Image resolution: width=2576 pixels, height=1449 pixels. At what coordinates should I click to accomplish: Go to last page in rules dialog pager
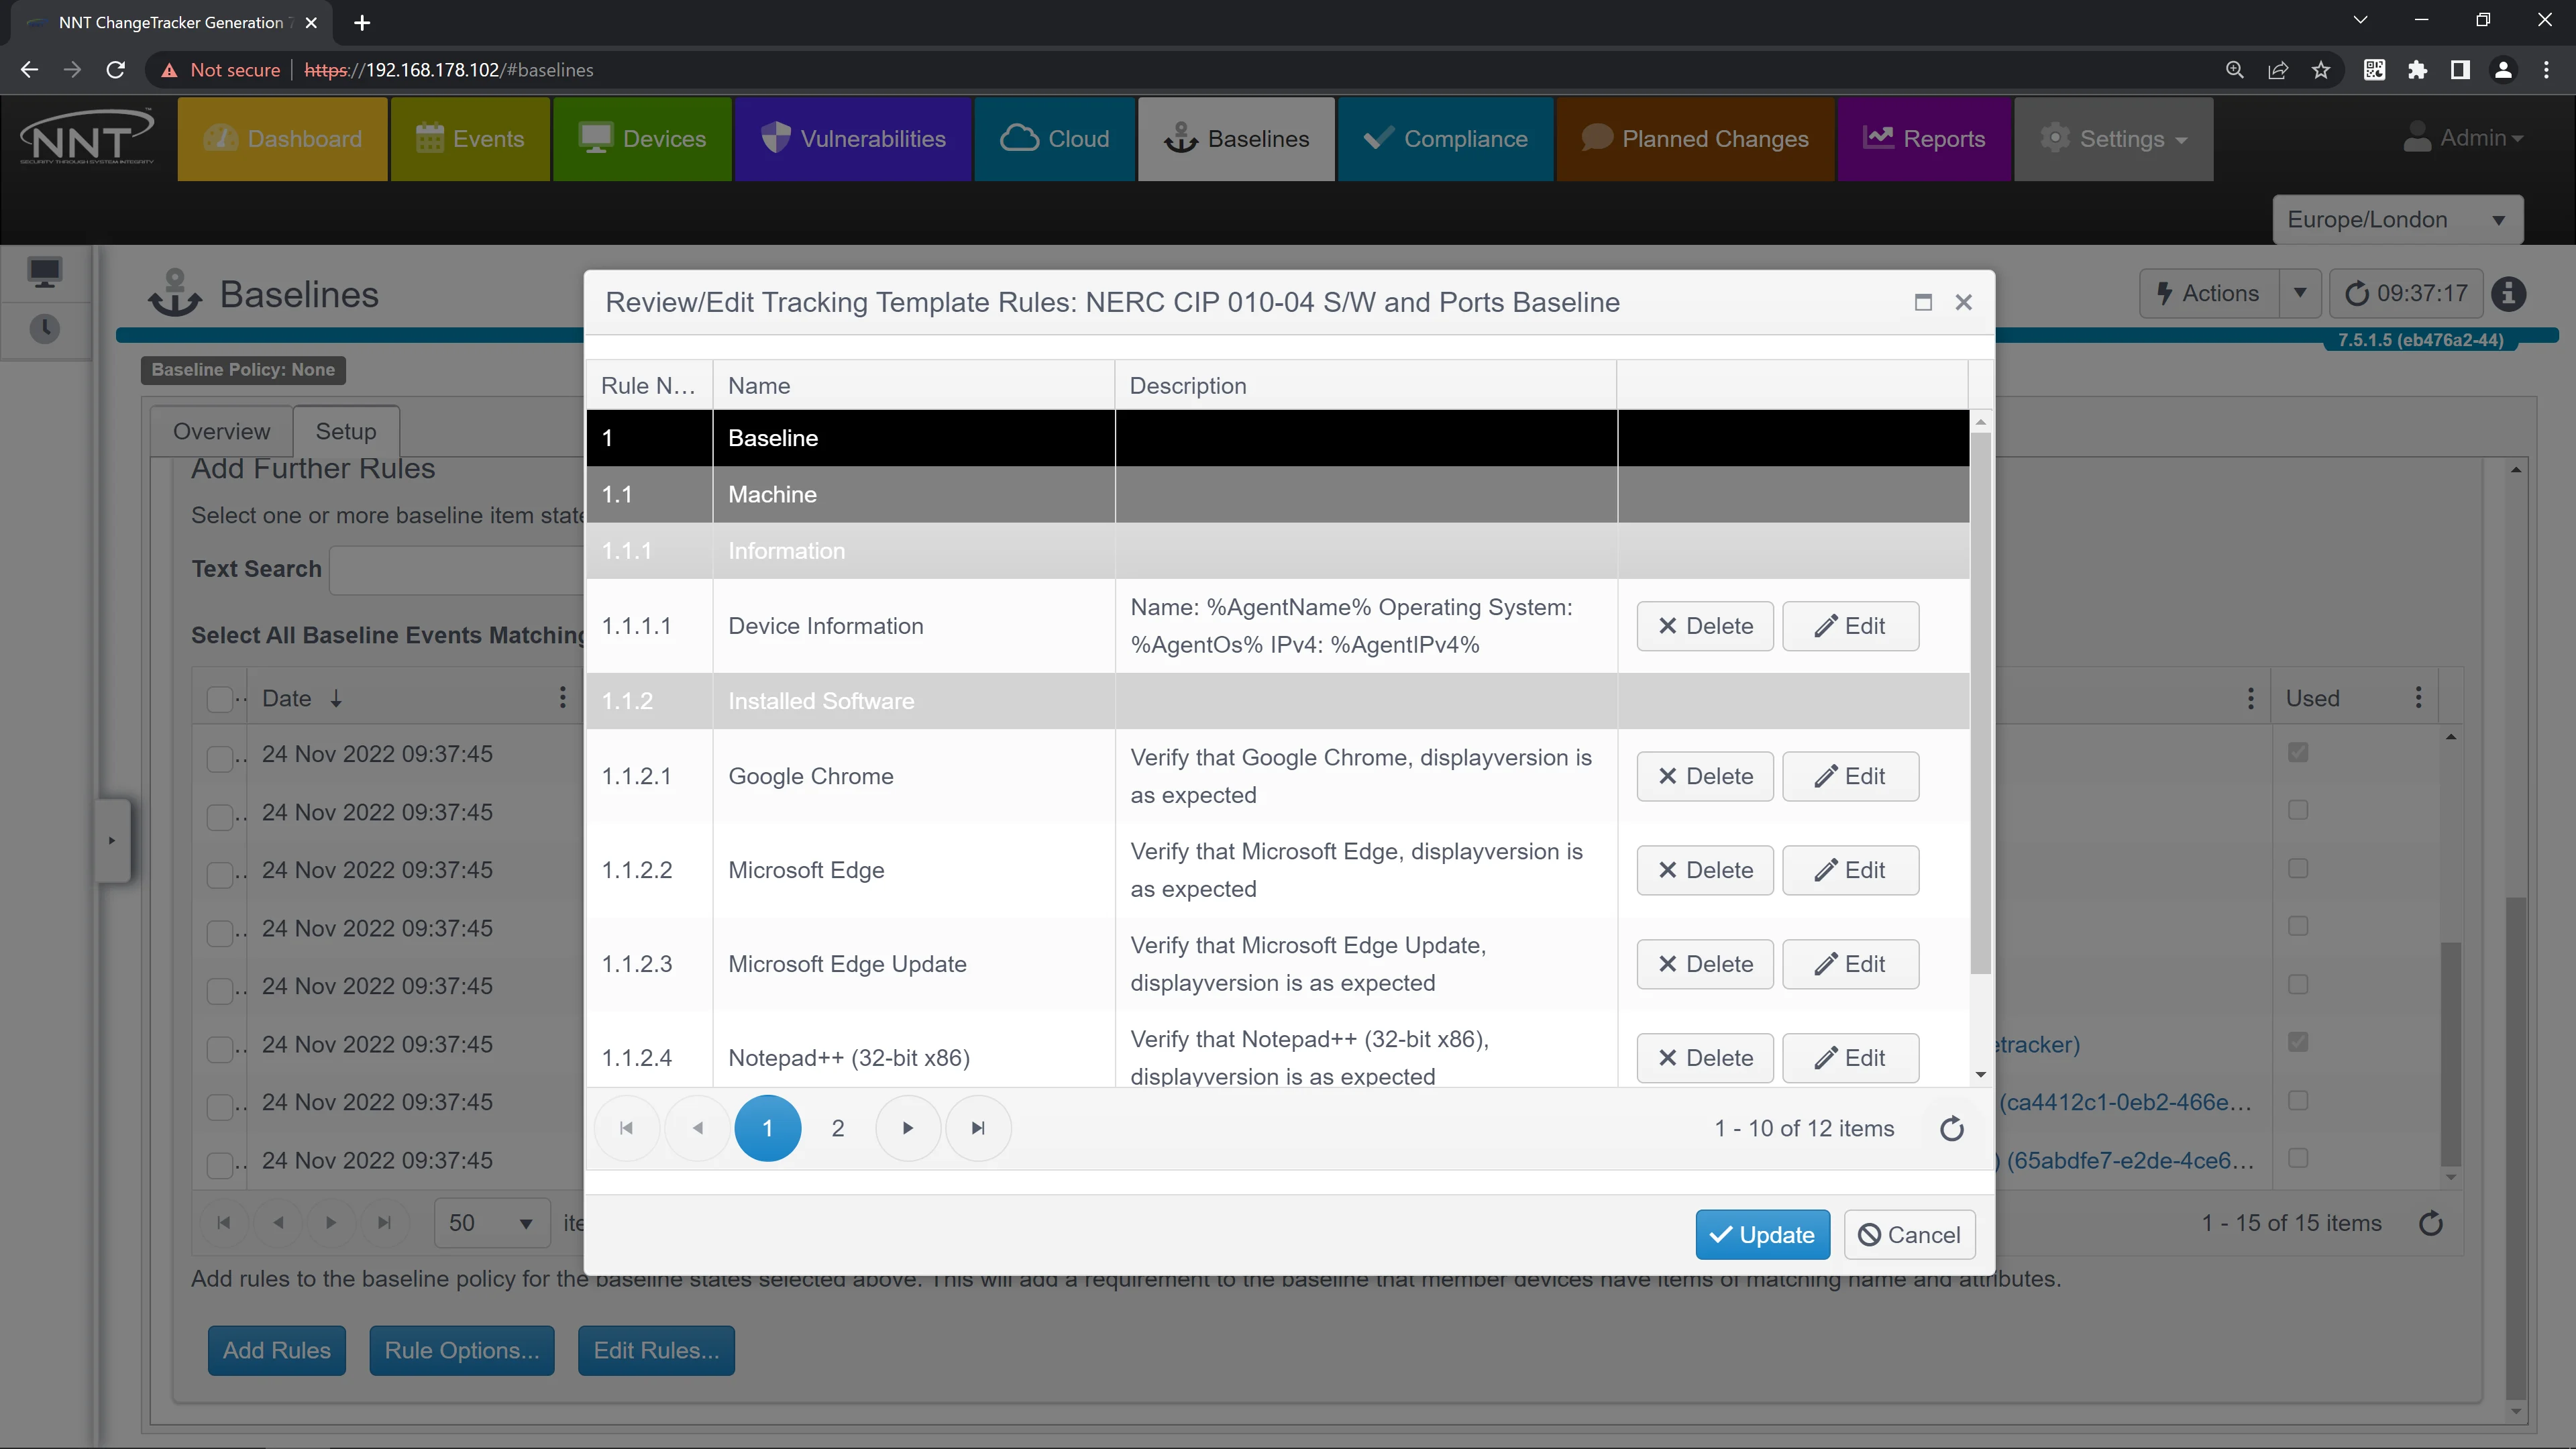tap(978, 1128)
